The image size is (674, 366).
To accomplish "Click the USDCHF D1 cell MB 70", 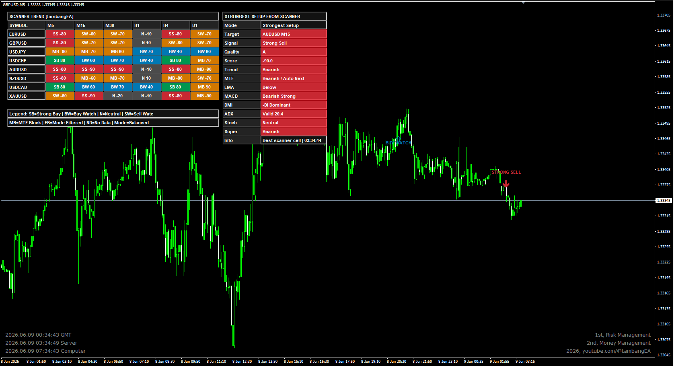I will coord(204,61).
